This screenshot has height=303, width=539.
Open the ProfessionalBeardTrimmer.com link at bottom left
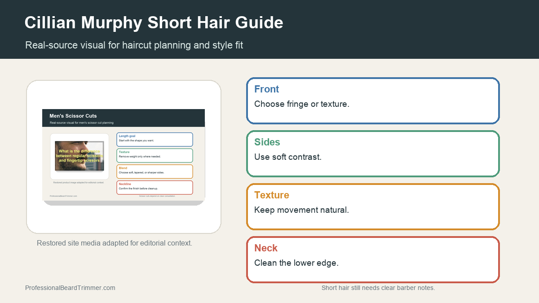(x=70, y=288)
